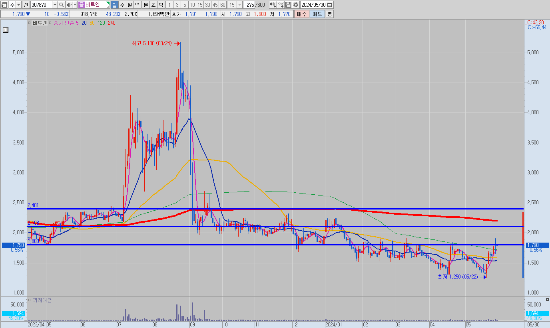The image size is (550, 328).
Task: Click the chart layout icon at far left of toolbar
Action: point(4,5)
